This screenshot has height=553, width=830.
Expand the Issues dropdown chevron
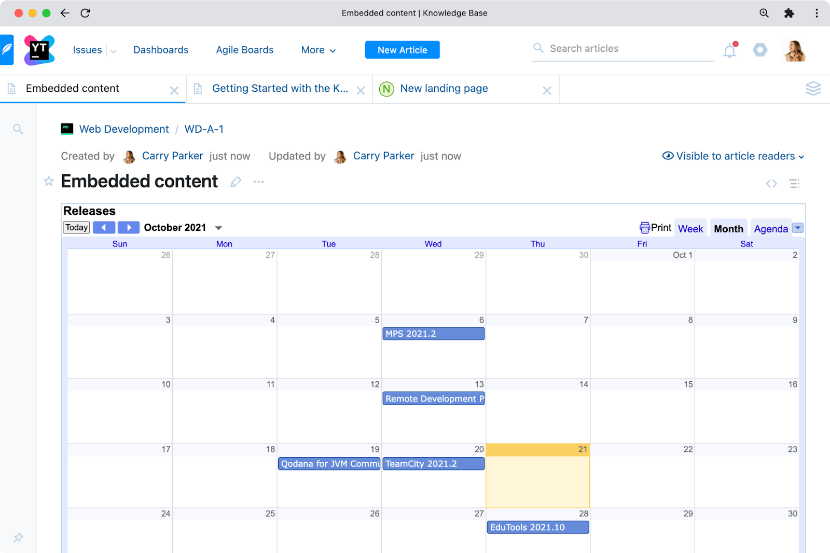[114, 51]
